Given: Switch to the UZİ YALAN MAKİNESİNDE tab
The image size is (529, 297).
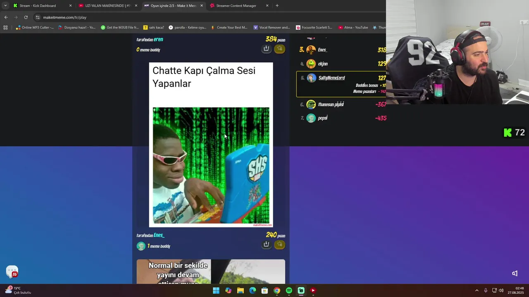Looking at the screenshot, I should coord(107,6).
